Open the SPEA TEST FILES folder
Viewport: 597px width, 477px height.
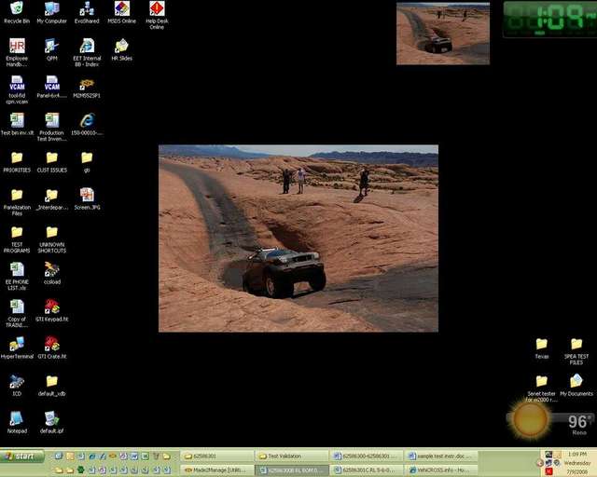coord(576,350)
